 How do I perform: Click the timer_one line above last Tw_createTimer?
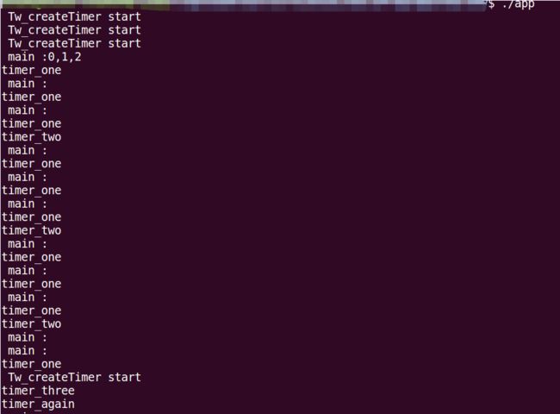click(x=31, y=364)
